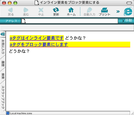The image size is (134, 115).
Task: Click the Local machine zone status icon
Action: pyautogui.click(x=8, y=113)
